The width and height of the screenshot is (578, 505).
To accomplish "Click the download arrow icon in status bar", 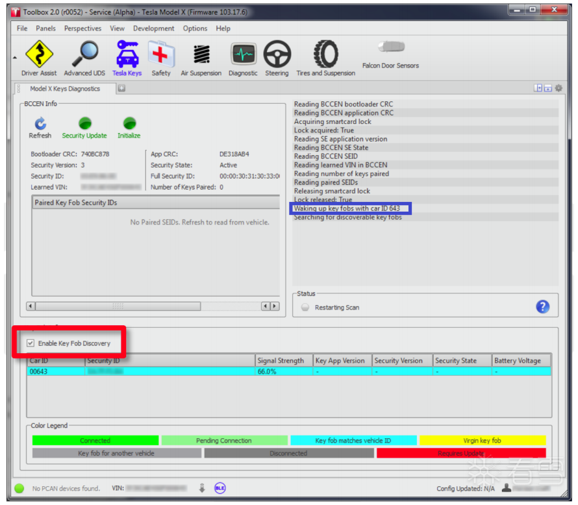I will [202, 488].
